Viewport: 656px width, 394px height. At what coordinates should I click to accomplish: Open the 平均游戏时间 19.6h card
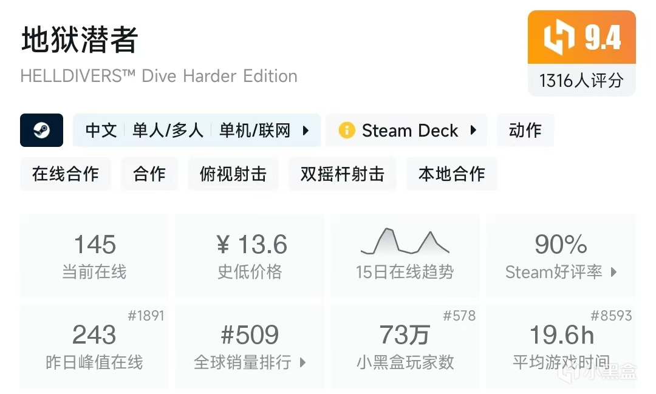561,346
